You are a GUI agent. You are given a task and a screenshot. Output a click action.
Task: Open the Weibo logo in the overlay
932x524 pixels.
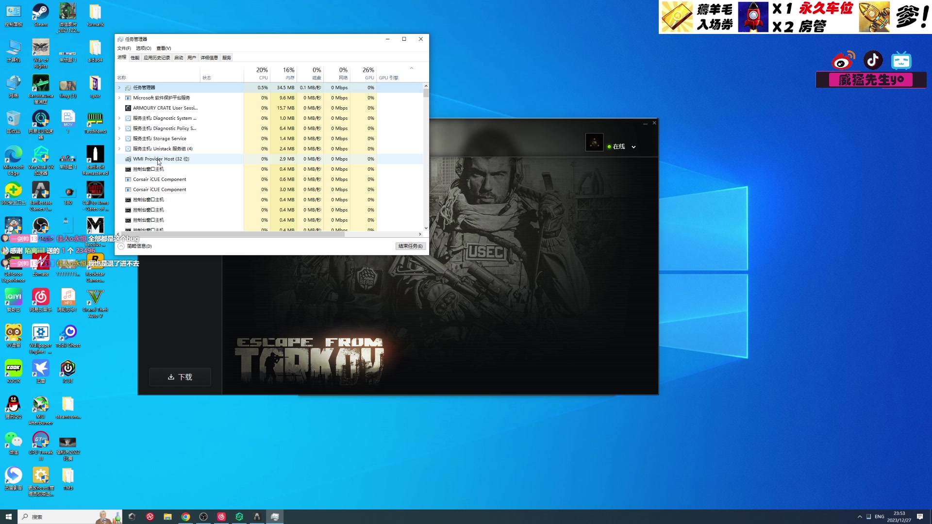[x=844, y=60]
